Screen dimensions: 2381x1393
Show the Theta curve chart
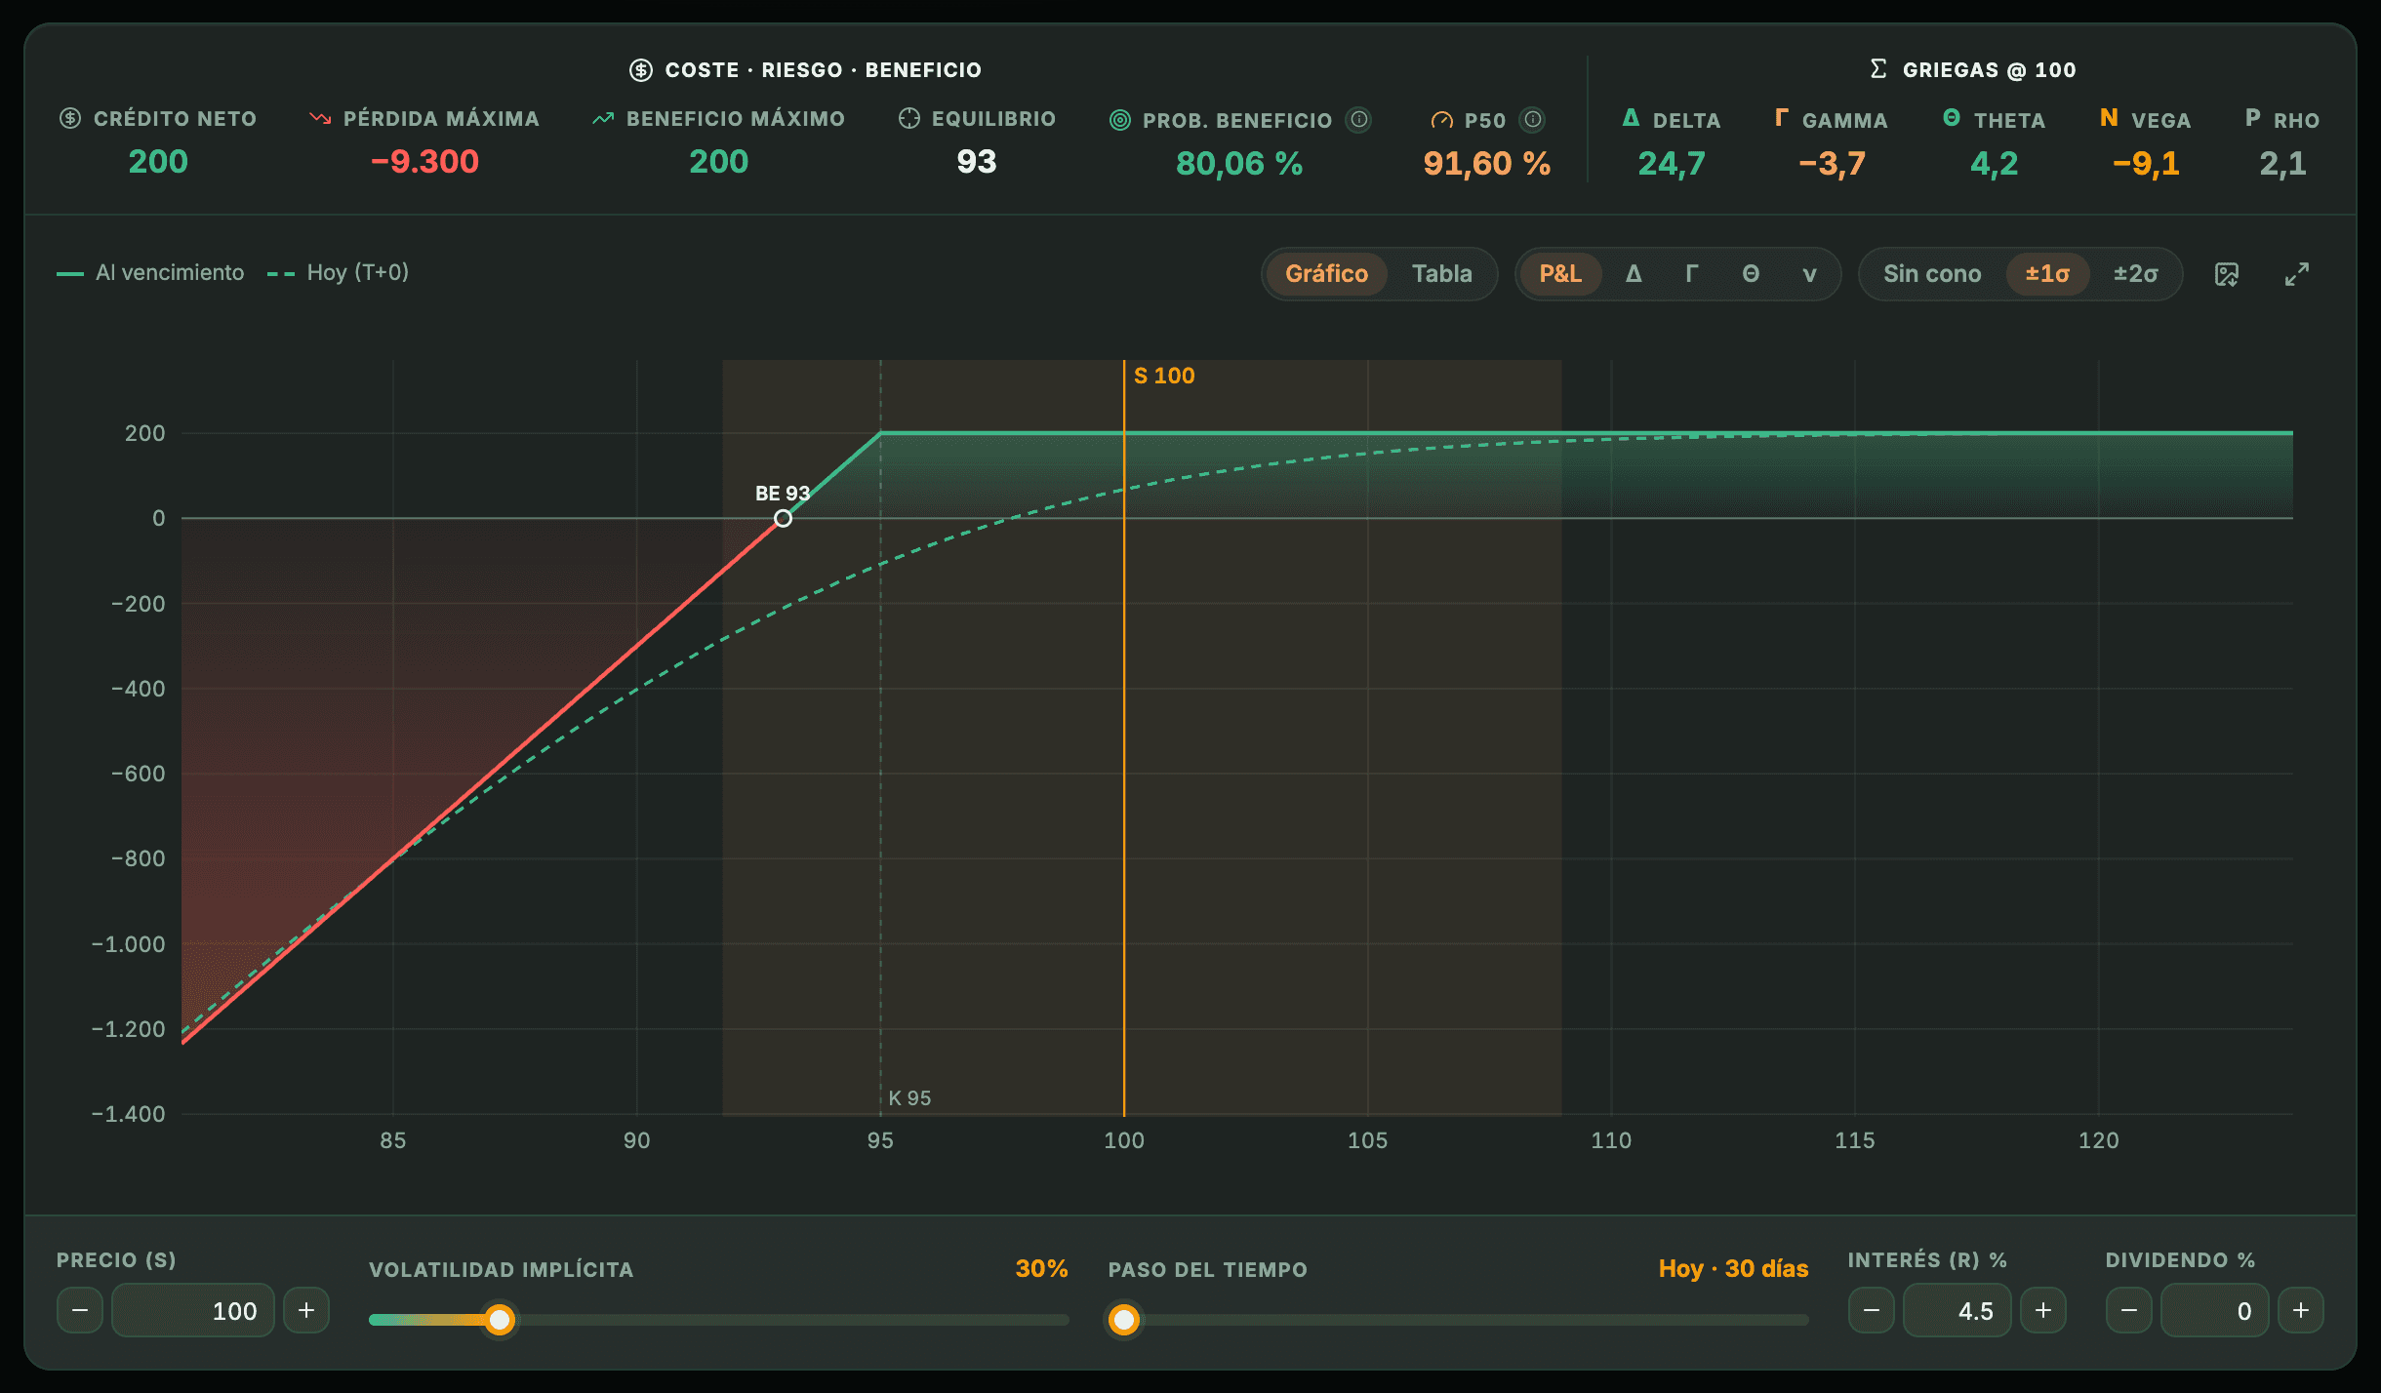pyautogui.click(x=1751, y=274)
